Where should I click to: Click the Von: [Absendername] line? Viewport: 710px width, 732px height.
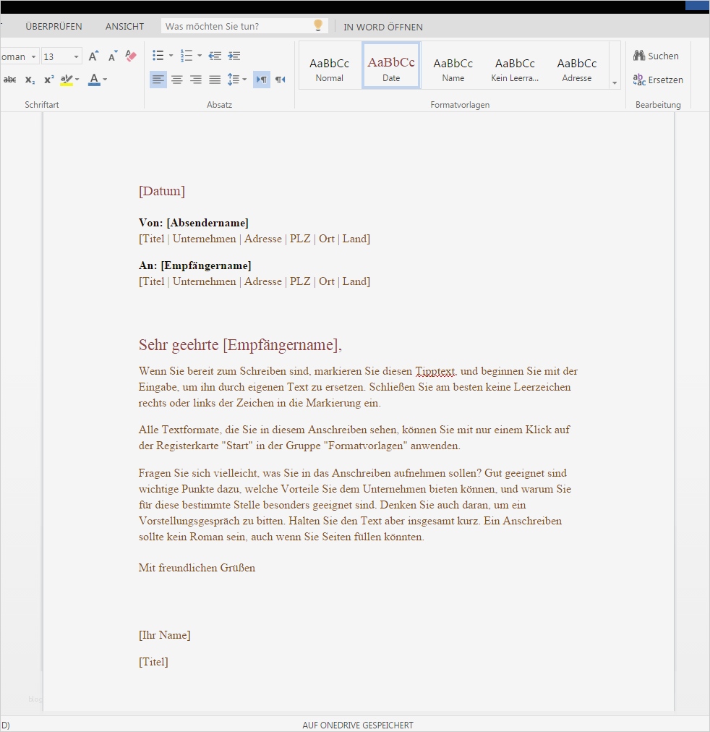(194, 223)
